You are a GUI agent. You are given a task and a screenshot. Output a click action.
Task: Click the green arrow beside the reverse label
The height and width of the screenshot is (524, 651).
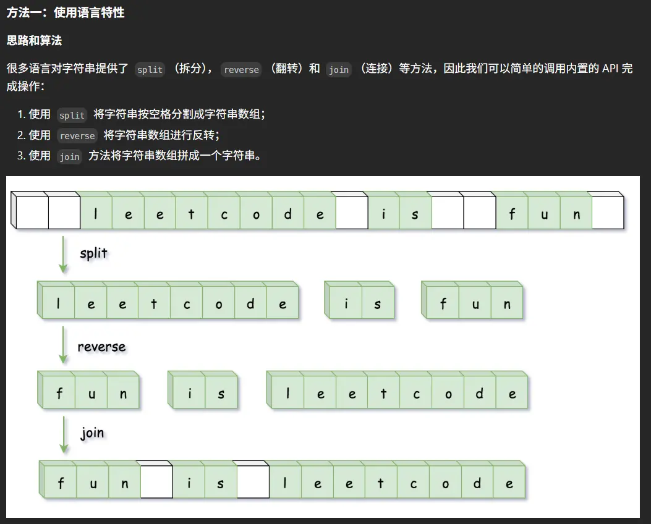(63, 345)
